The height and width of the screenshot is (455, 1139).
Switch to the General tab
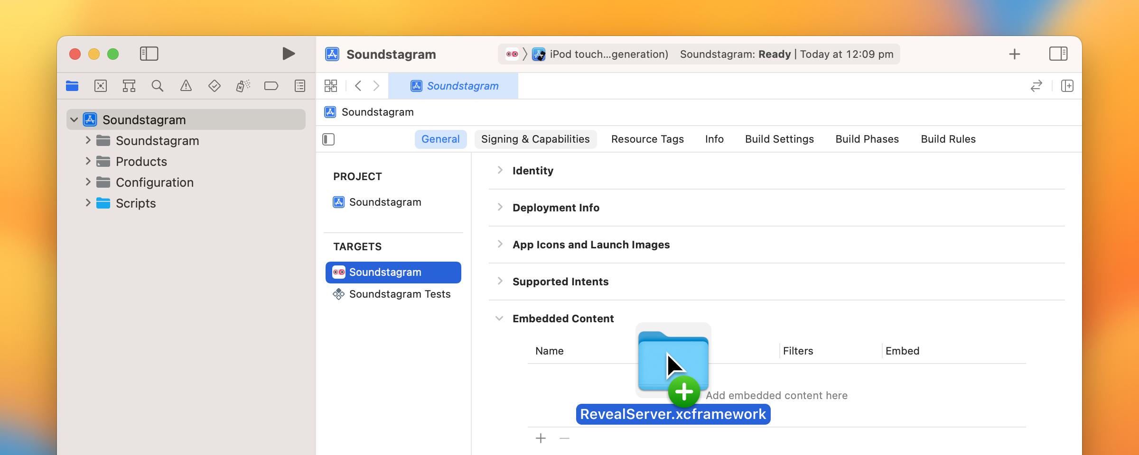coord(440,139)
